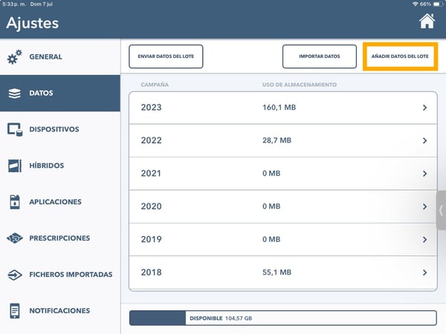Viewport: 446px width, 334px height.
Task: Click the CAMPAÑA column header
Action: click(x=155, y=85)
